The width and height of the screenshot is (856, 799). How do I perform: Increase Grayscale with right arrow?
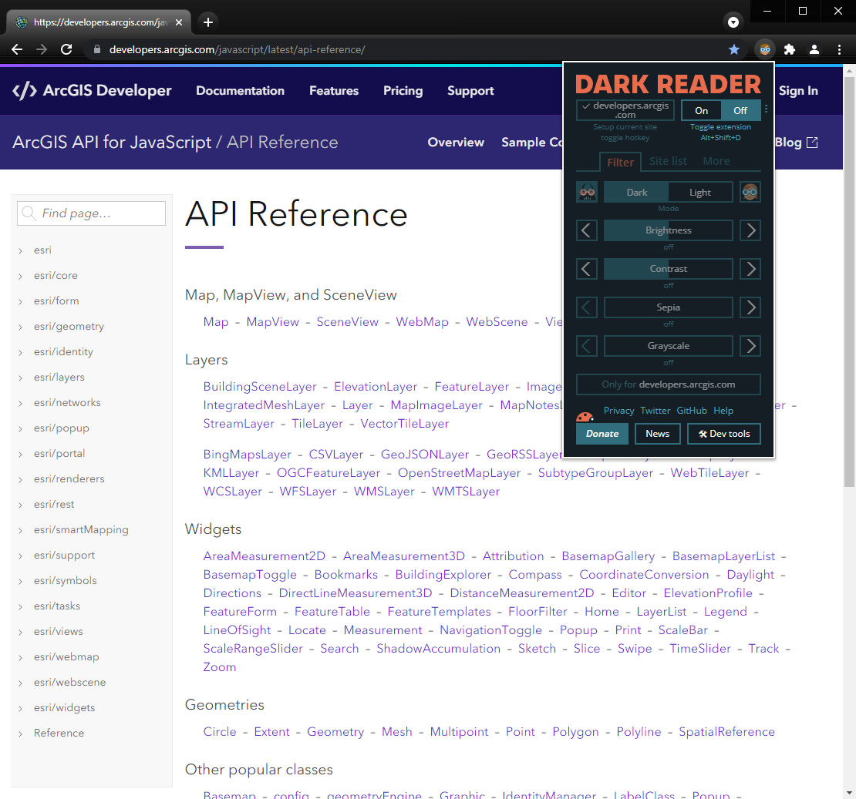[750, 346]
